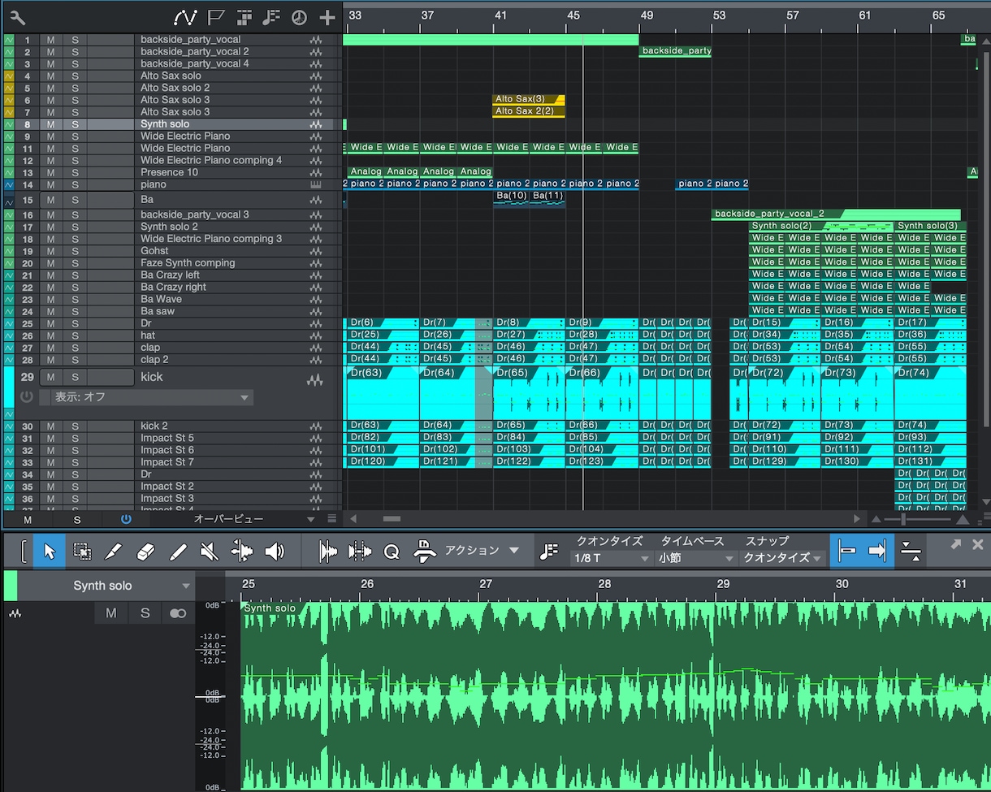
Task: Click waveform icon on Synth solo track
Action: (x=316, y=124)
